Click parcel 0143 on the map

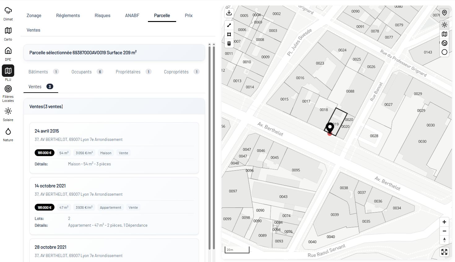click(428, 52)
